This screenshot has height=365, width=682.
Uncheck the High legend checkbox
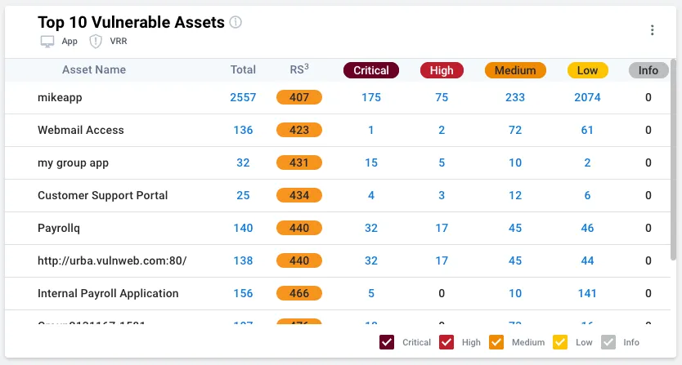446,342
